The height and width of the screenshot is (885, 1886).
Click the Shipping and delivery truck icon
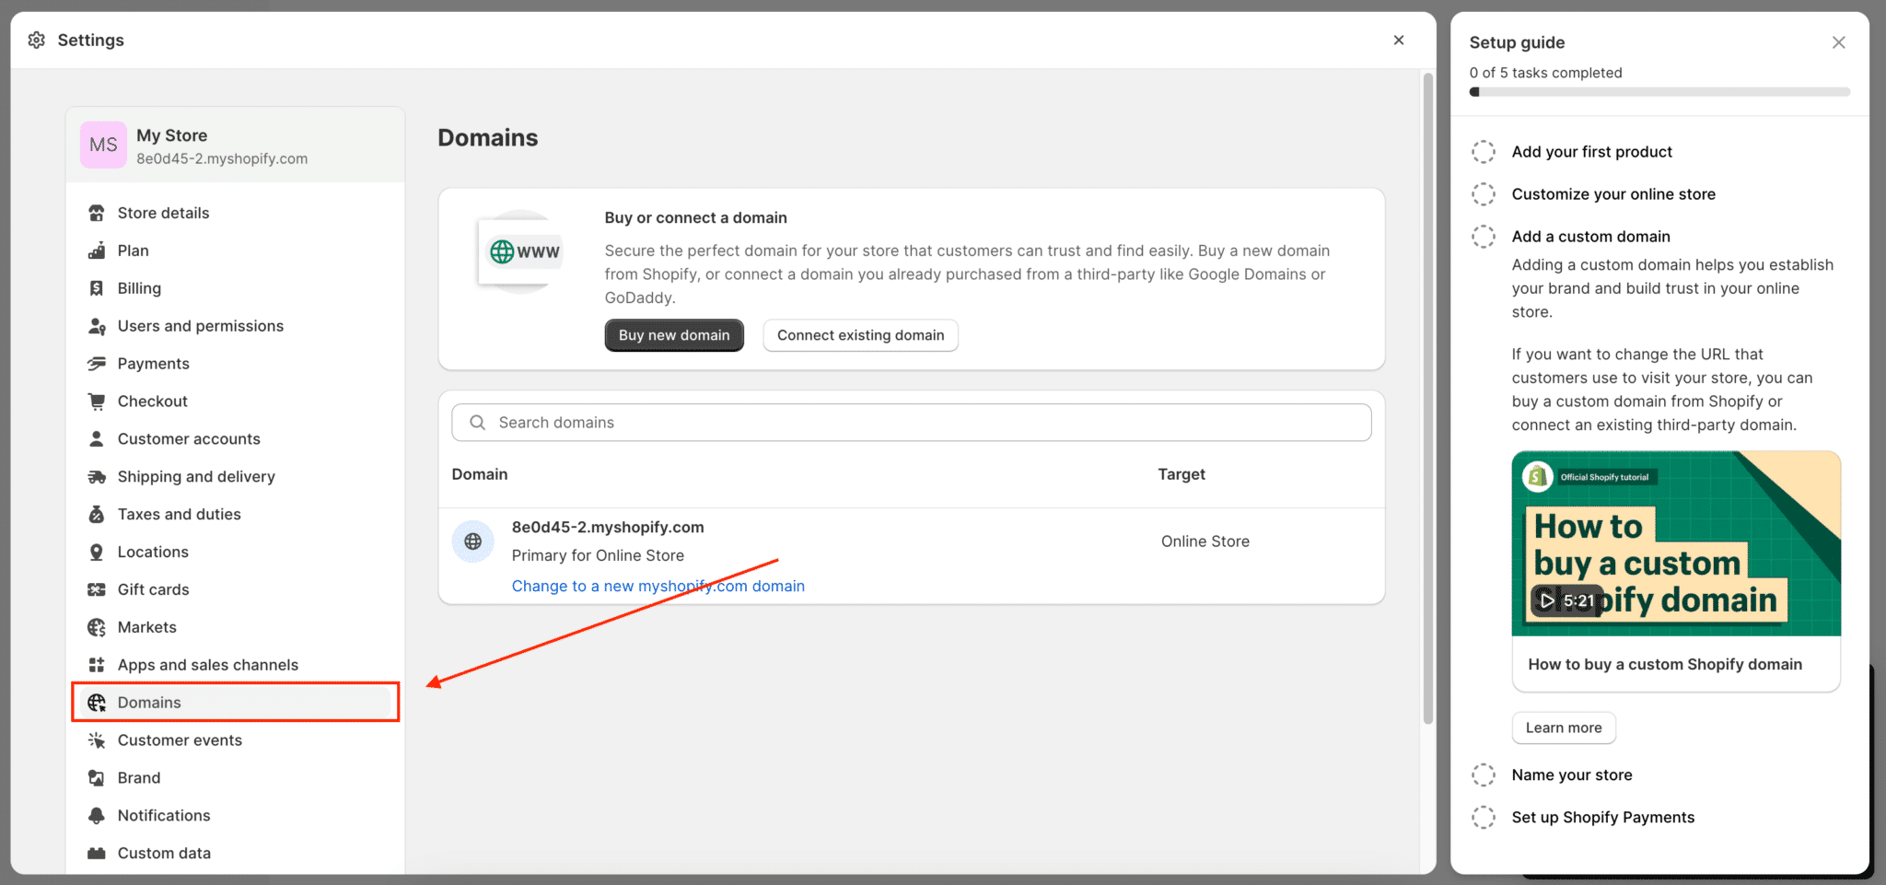tap(96, 477)
